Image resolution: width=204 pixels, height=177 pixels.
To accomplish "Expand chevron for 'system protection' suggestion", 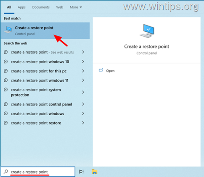I will point(83,92).
